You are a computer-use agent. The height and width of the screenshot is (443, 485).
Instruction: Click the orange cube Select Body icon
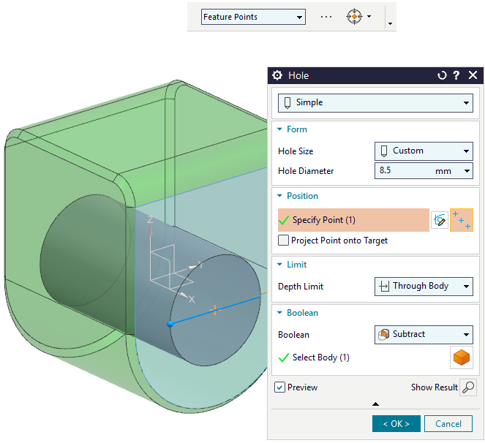point(461,357)
